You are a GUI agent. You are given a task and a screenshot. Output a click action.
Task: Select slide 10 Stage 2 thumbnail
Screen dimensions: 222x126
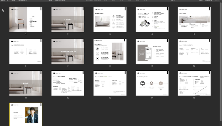coord(194,51)
